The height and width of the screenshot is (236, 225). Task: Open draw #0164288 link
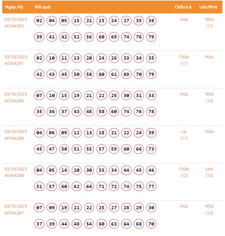[x=14, y=176]
